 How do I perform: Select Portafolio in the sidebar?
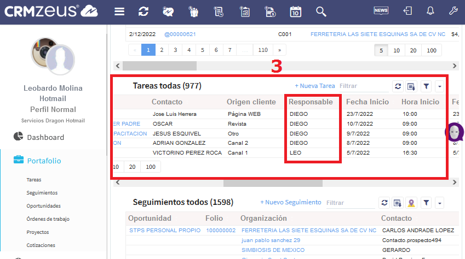(x=44, y=161)
